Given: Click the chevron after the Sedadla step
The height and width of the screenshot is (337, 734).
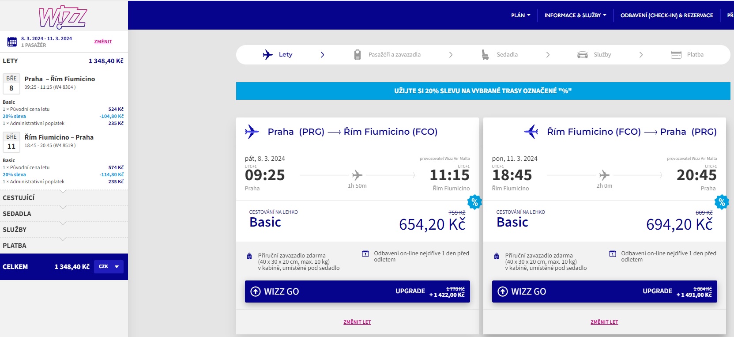Looking at the screenshot, I should click(548, 55).
